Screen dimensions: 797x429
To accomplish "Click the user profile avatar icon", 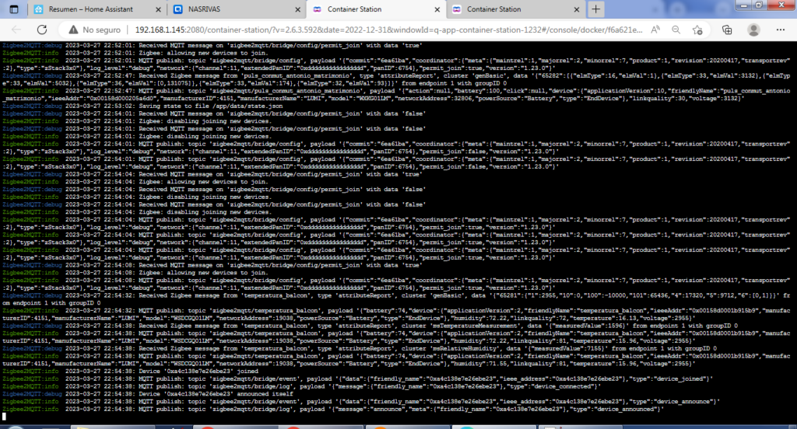I will coord(753,30).
